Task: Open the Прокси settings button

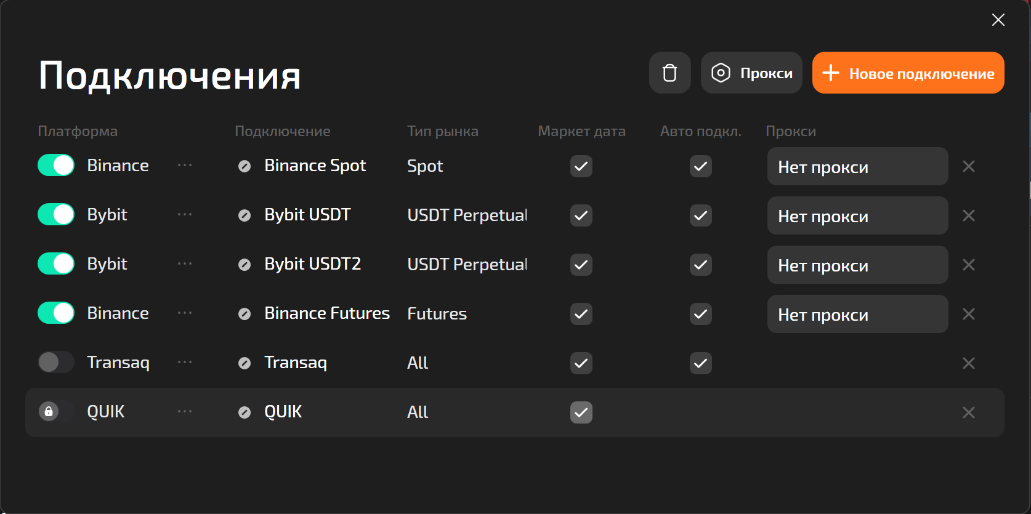Action: click(751, 73)
